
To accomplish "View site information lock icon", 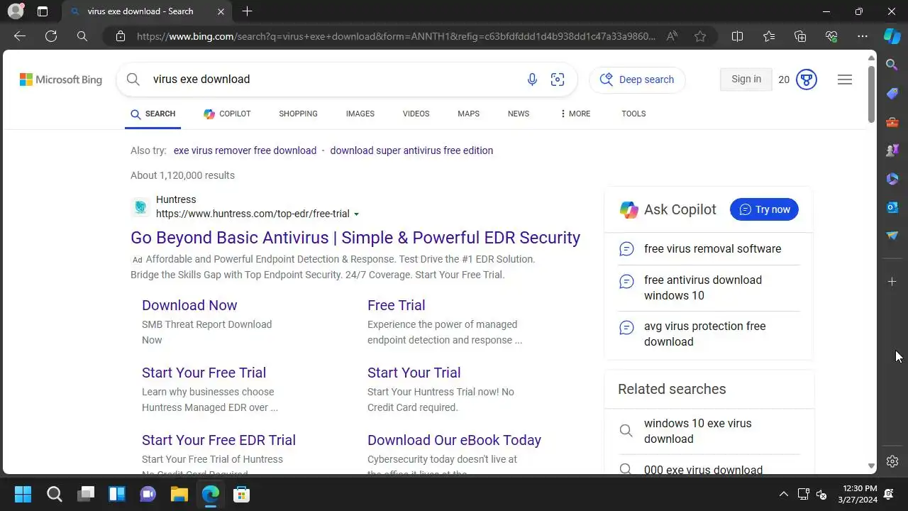I will point(121,36).
